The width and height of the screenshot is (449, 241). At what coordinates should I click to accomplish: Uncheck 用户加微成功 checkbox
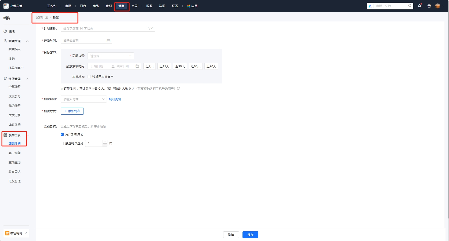(62, 134)
